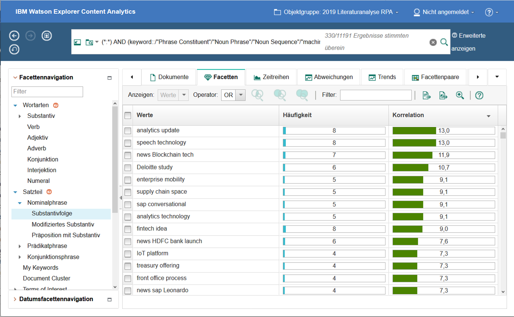Switch to the Abweichungen tab

click(328, 77)
